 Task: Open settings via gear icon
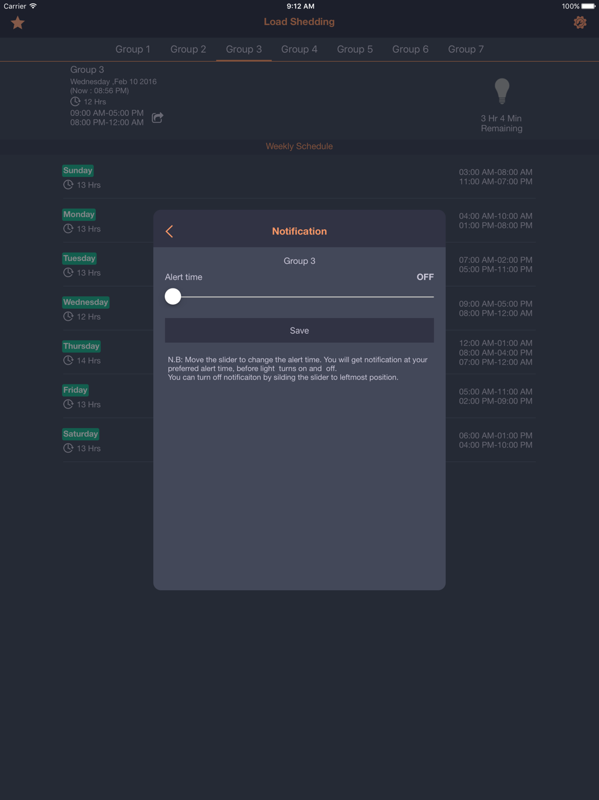[x=580, y=22]
